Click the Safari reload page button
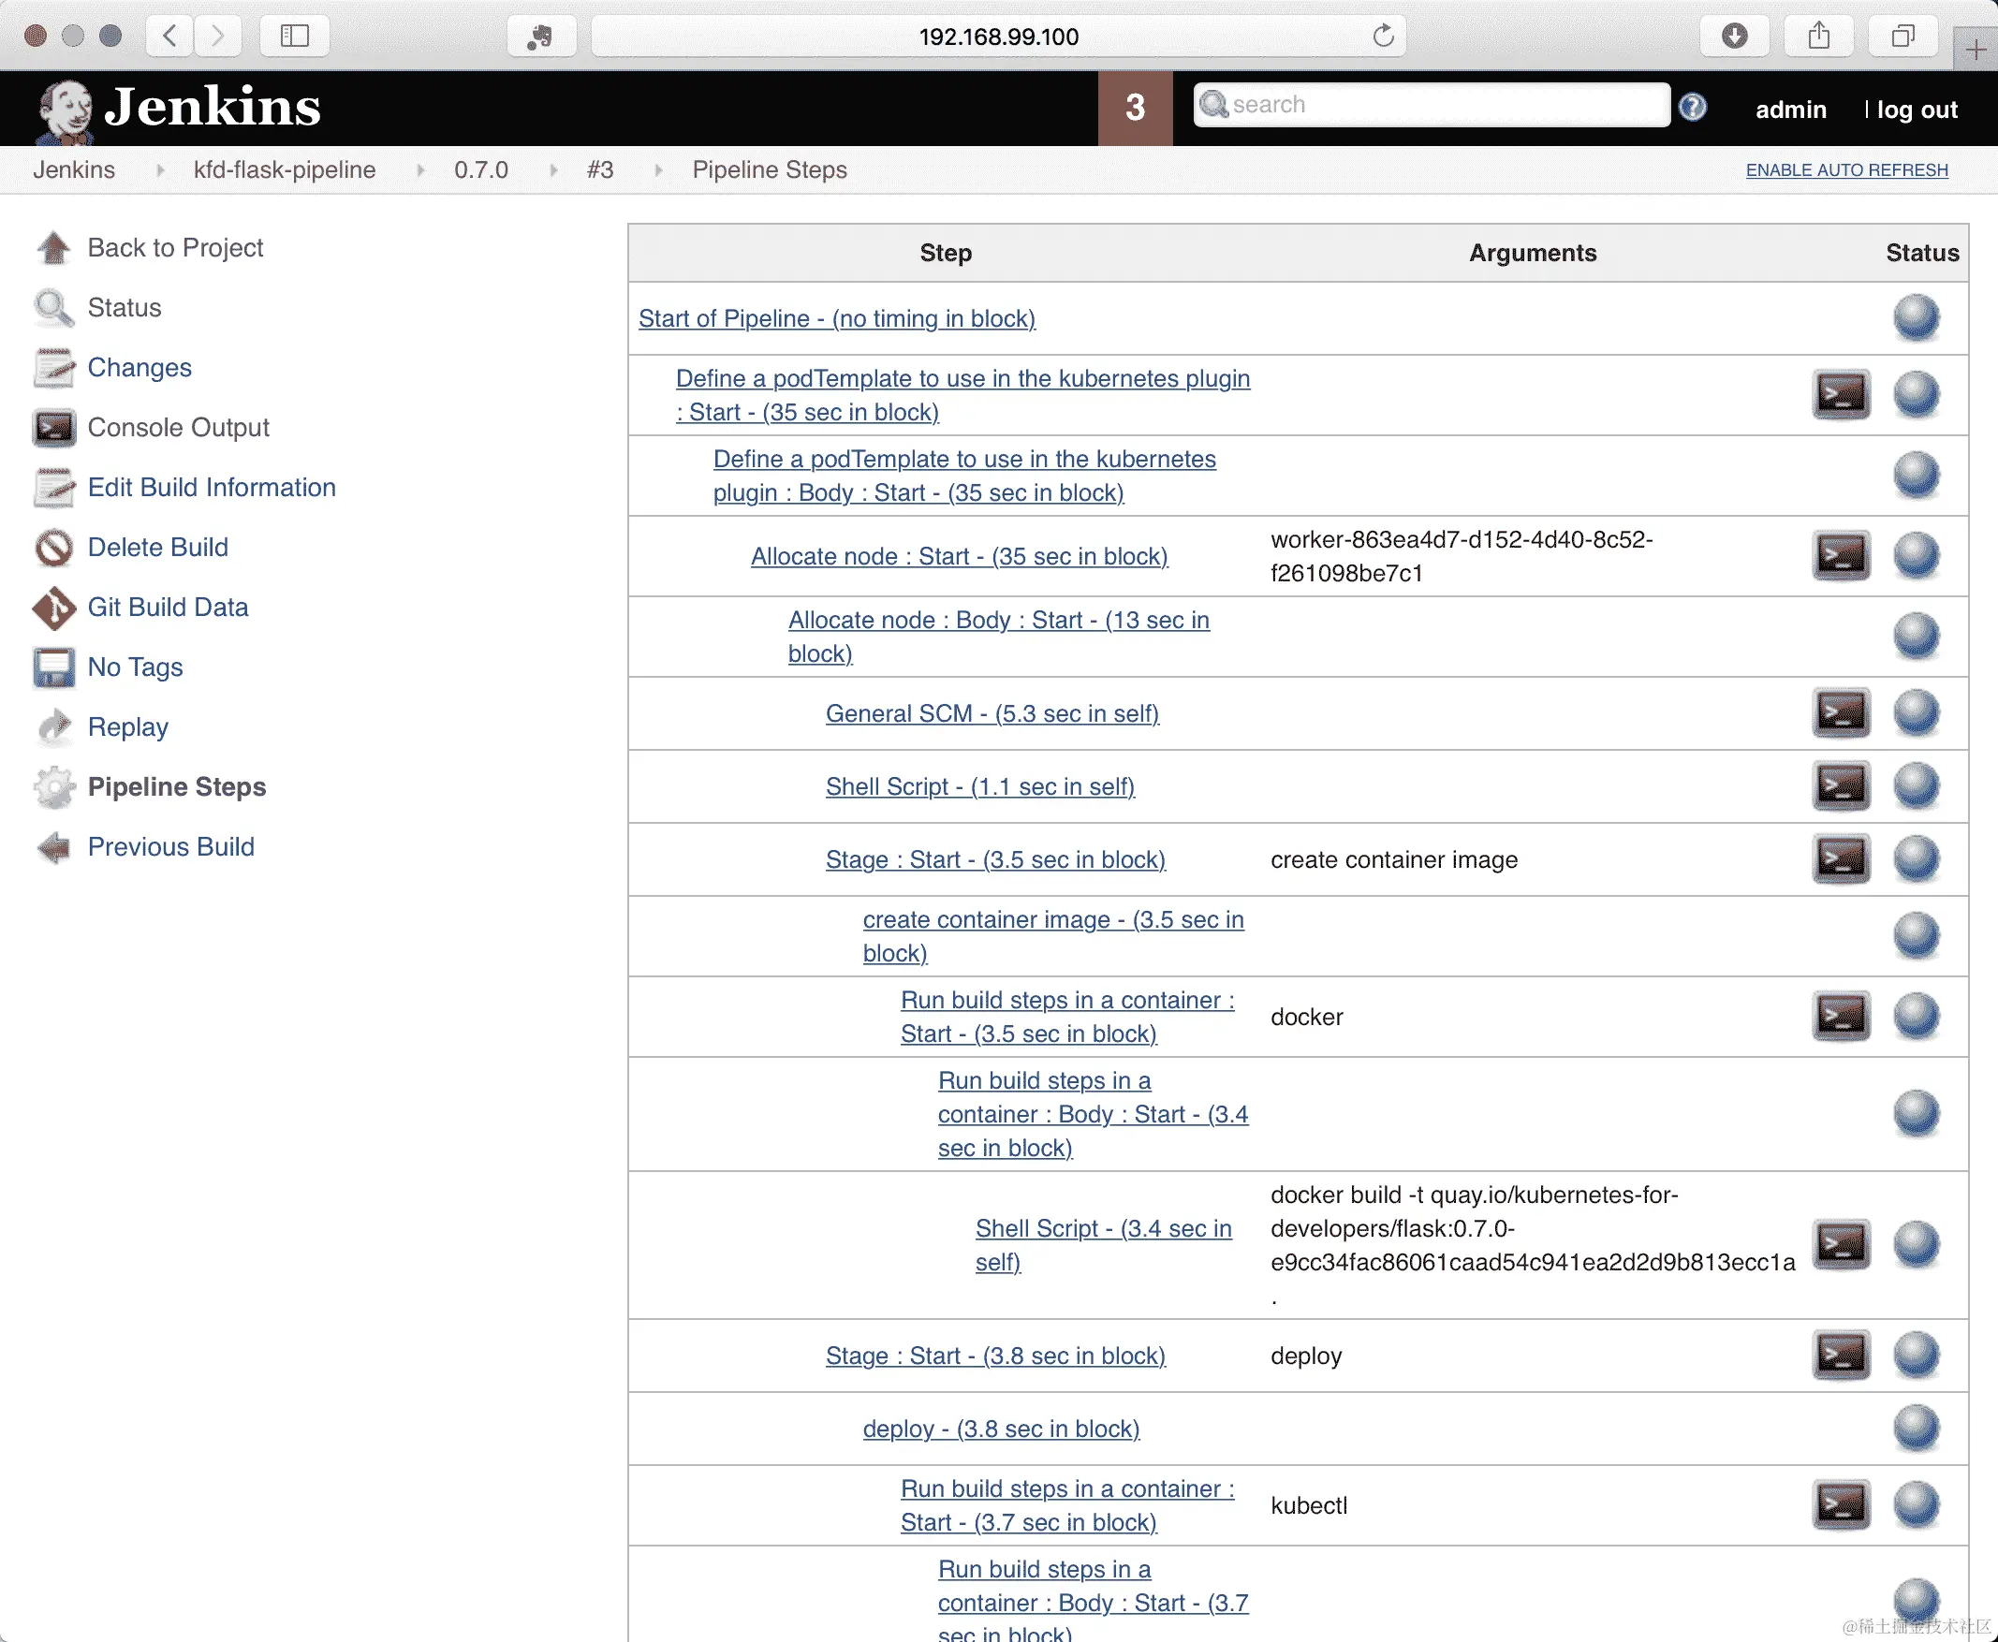 [1383, 36]
